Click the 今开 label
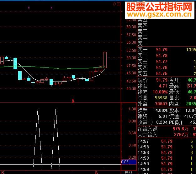The width and height of the screenshot is (196, 174). 174,80
